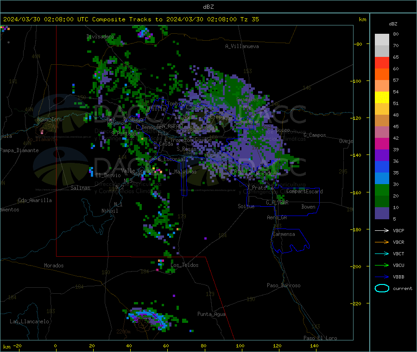Image resolution: width=417 pixels, height=352 pixels.
Task: Click the -220 km vertical axis tick
Action: pyautogui.click(x=356, y=304)
